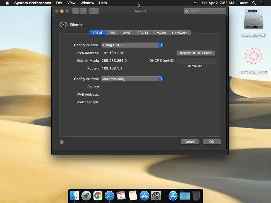Open Notification Center list icon
The image size is (271, 203).
coord(262,3)
